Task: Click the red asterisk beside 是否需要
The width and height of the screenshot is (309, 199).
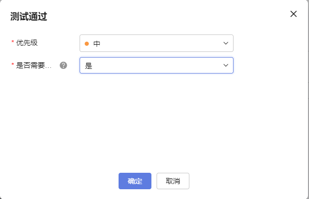Action: 13,64
